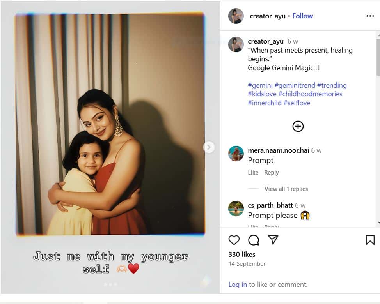Expand View all 1 replies

click(x=286, y=189)
